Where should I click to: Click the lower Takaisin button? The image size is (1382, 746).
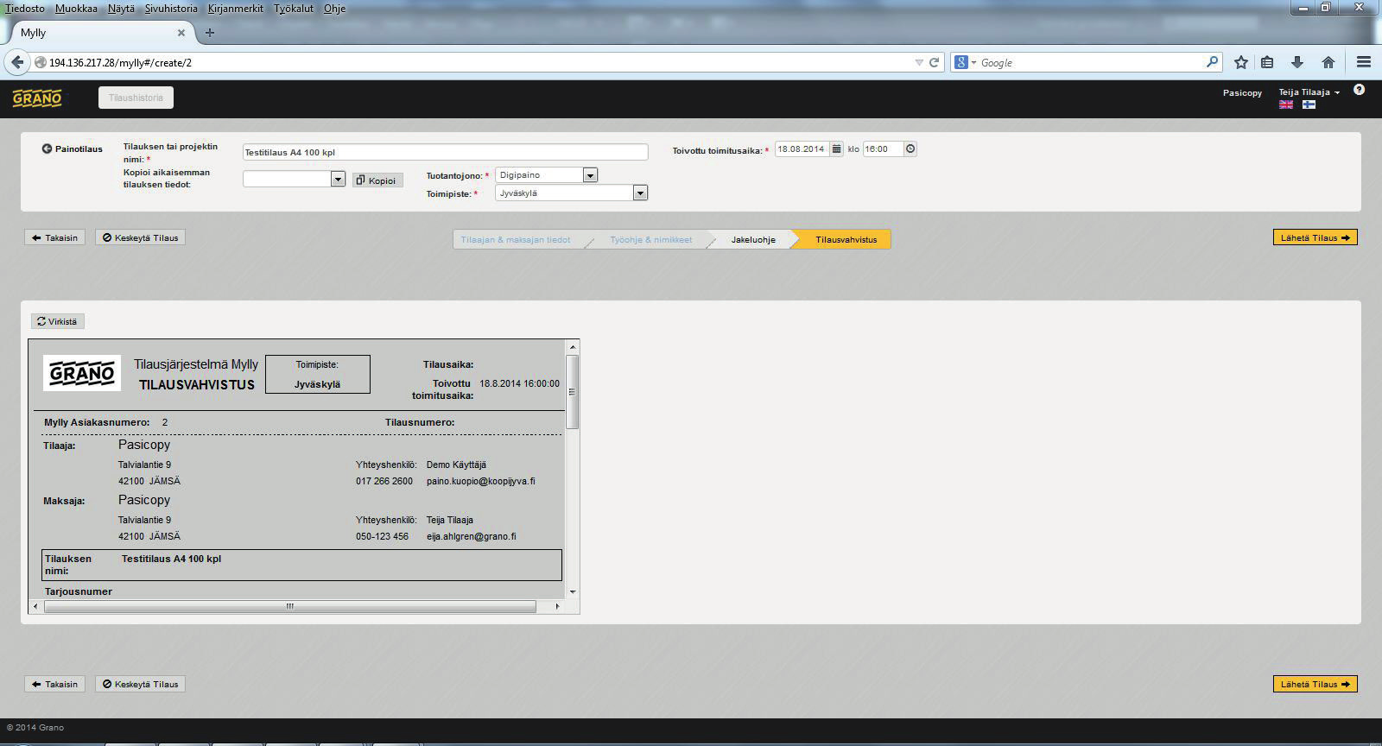pyautogui.click(x=54, y=684)
